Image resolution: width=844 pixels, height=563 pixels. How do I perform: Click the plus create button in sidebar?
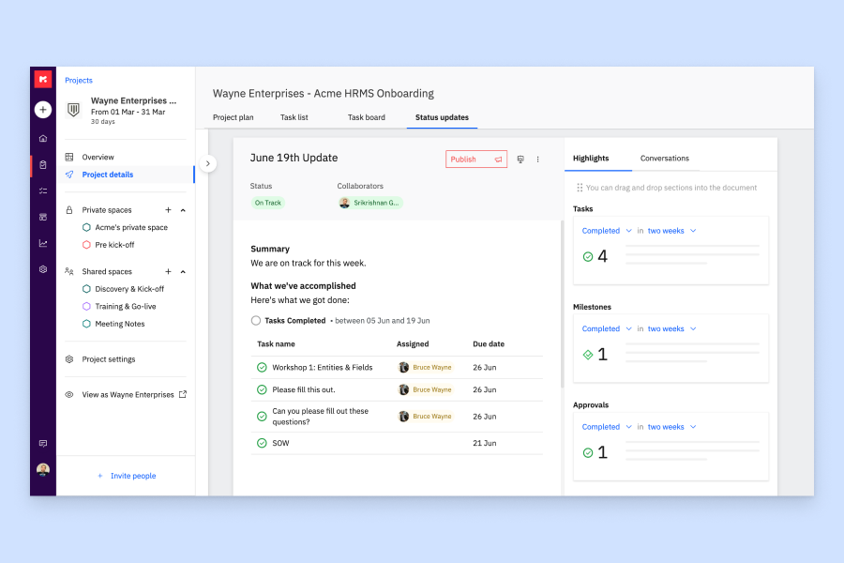(x=43, y=110)
